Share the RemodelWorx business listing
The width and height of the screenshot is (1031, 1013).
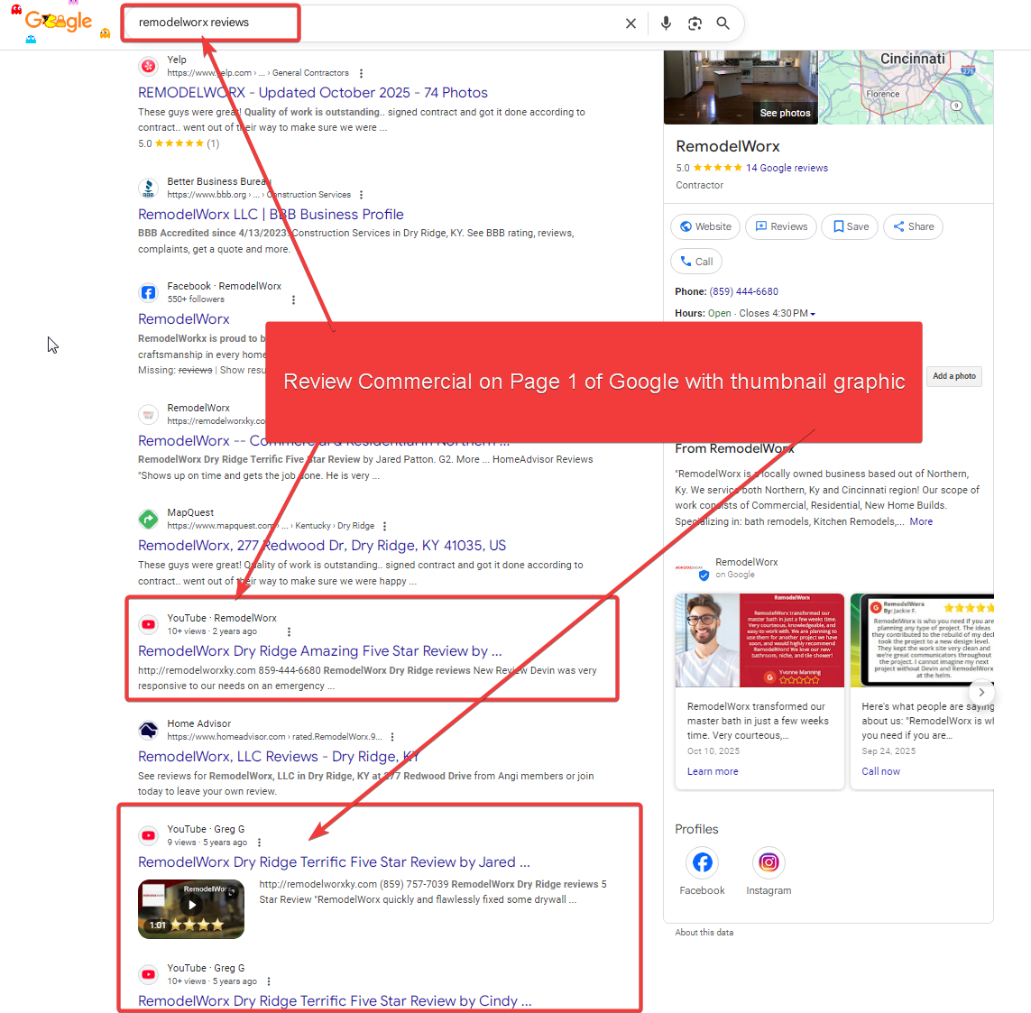tap(914, 226)
